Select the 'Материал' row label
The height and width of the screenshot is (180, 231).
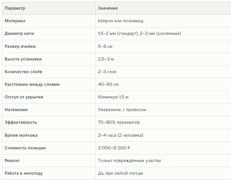[15, 21]
